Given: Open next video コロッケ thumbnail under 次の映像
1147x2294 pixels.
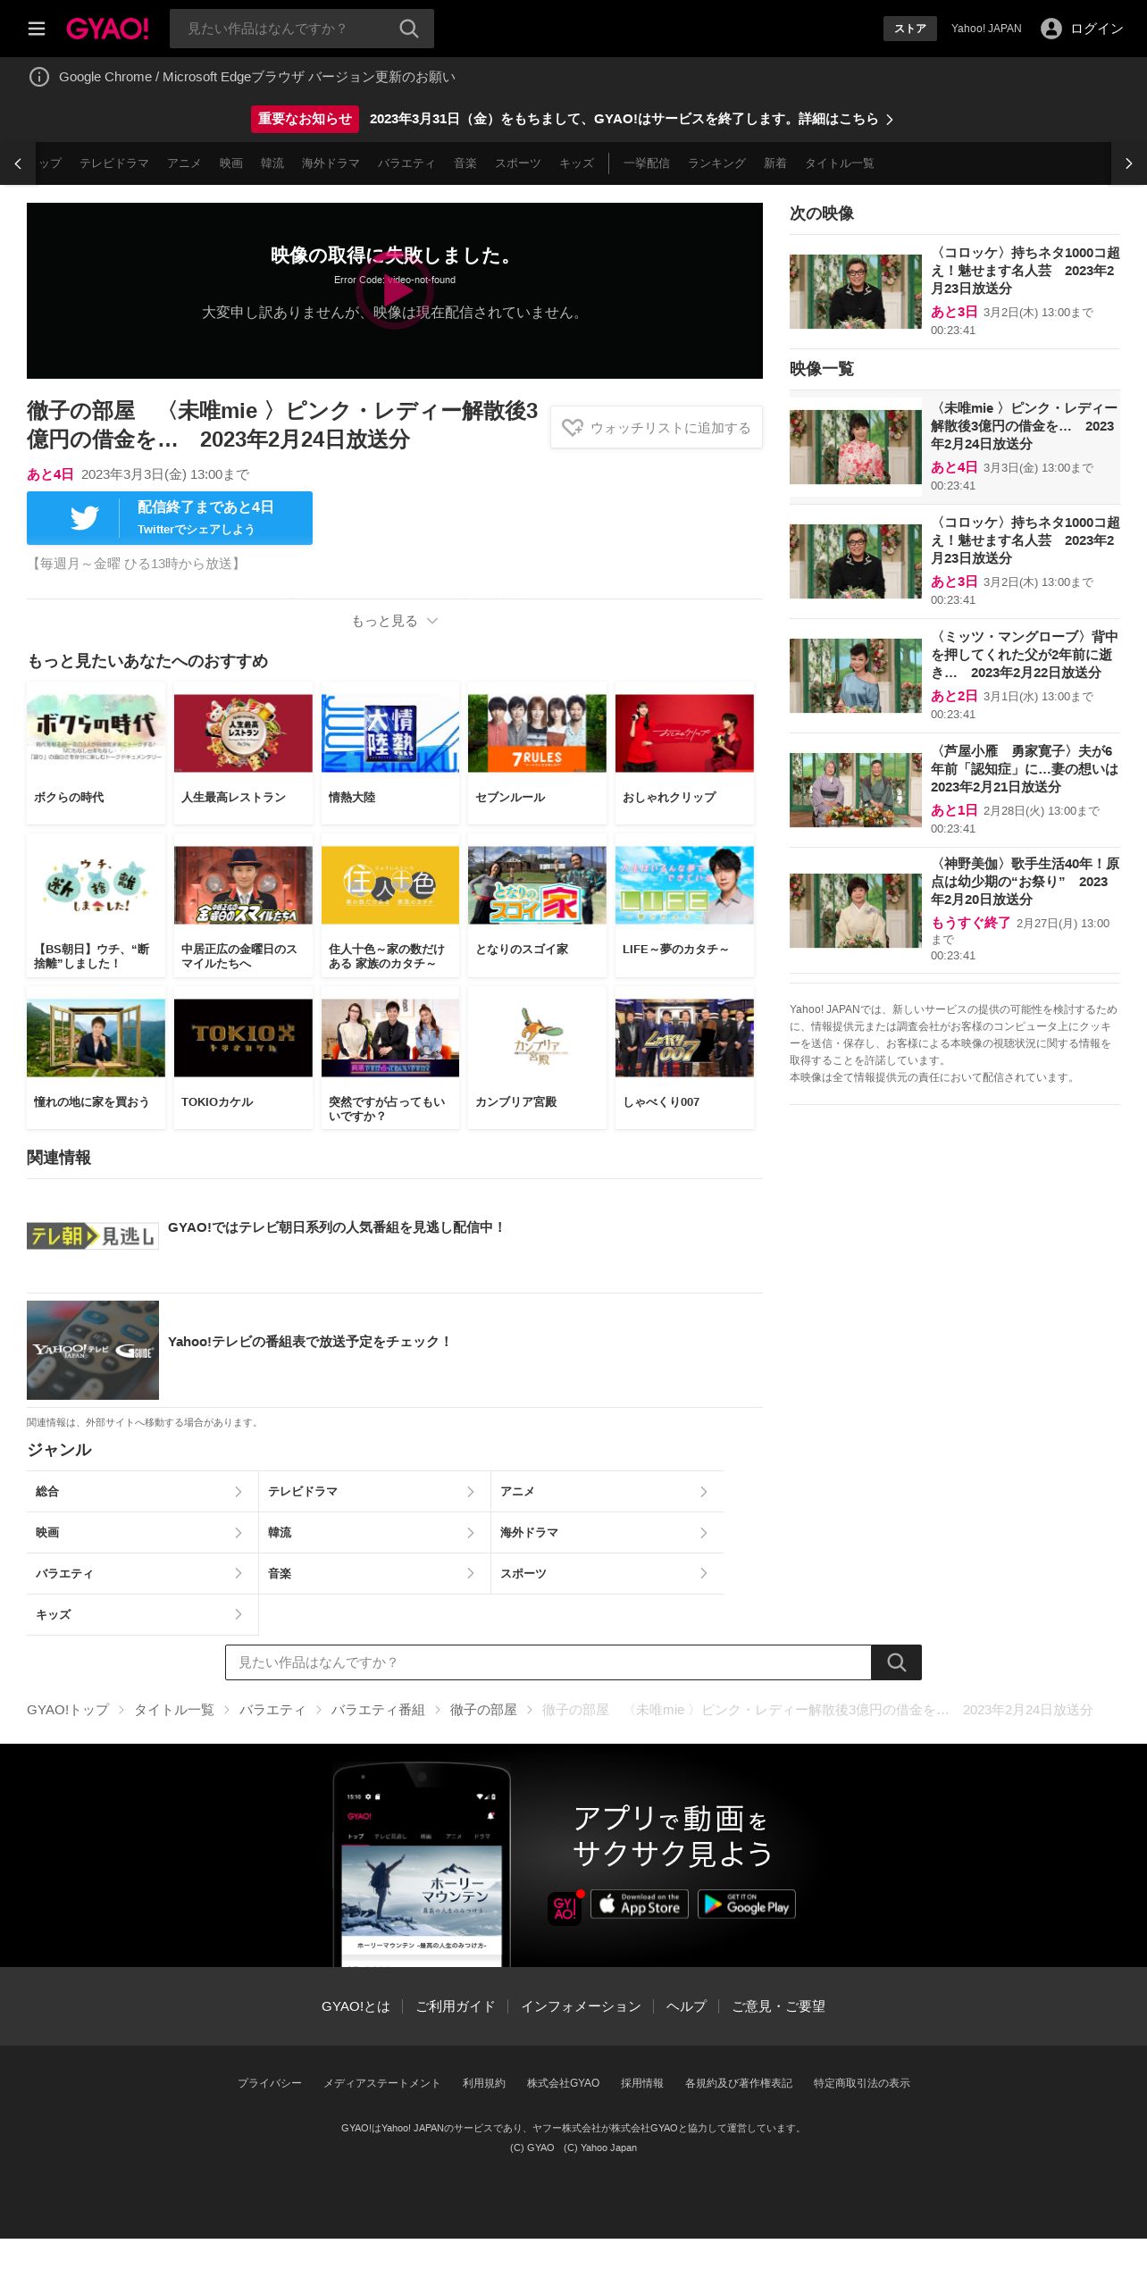Looking at the screenshot, I should click(x=856, y=291).
